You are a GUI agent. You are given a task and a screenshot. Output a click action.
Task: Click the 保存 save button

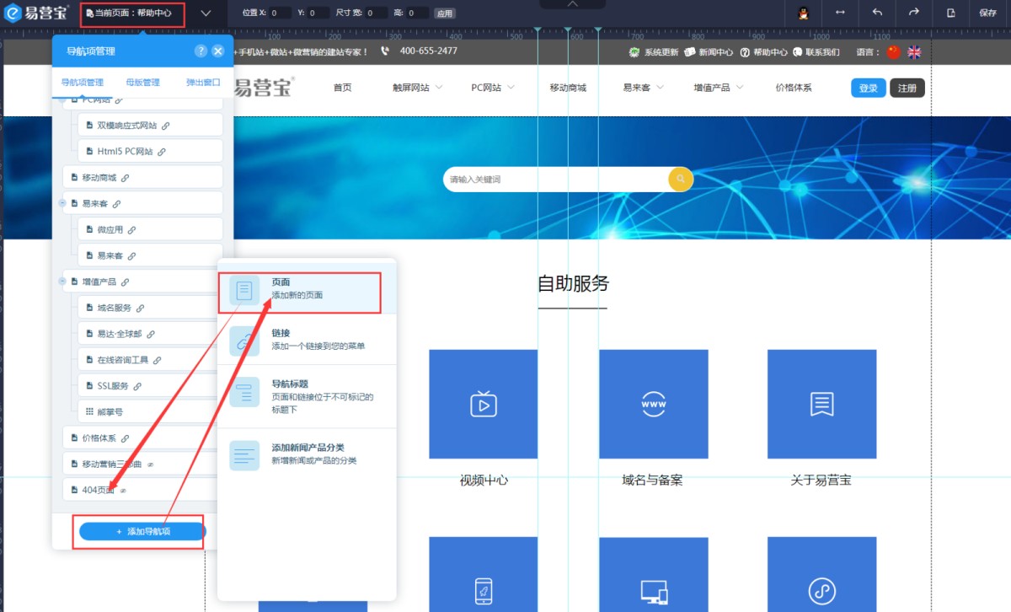pos(987,13)
